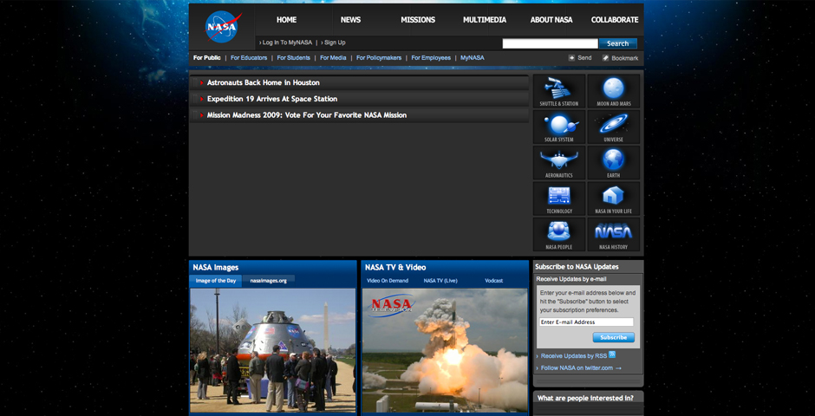Select the Solar System topic icon
Viewport: 815px width, 416px height.
tap(558, 127)
